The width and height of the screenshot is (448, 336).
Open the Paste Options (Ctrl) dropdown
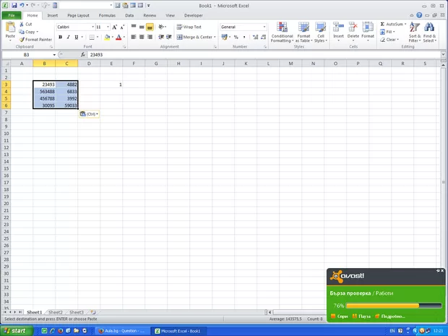click(89, 113)
